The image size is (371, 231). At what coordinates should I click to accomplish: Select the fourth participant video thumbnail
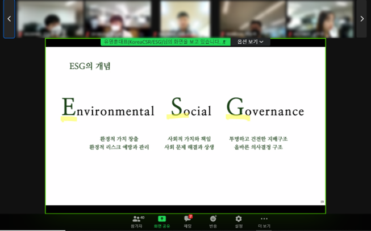[x=252, y=19]
